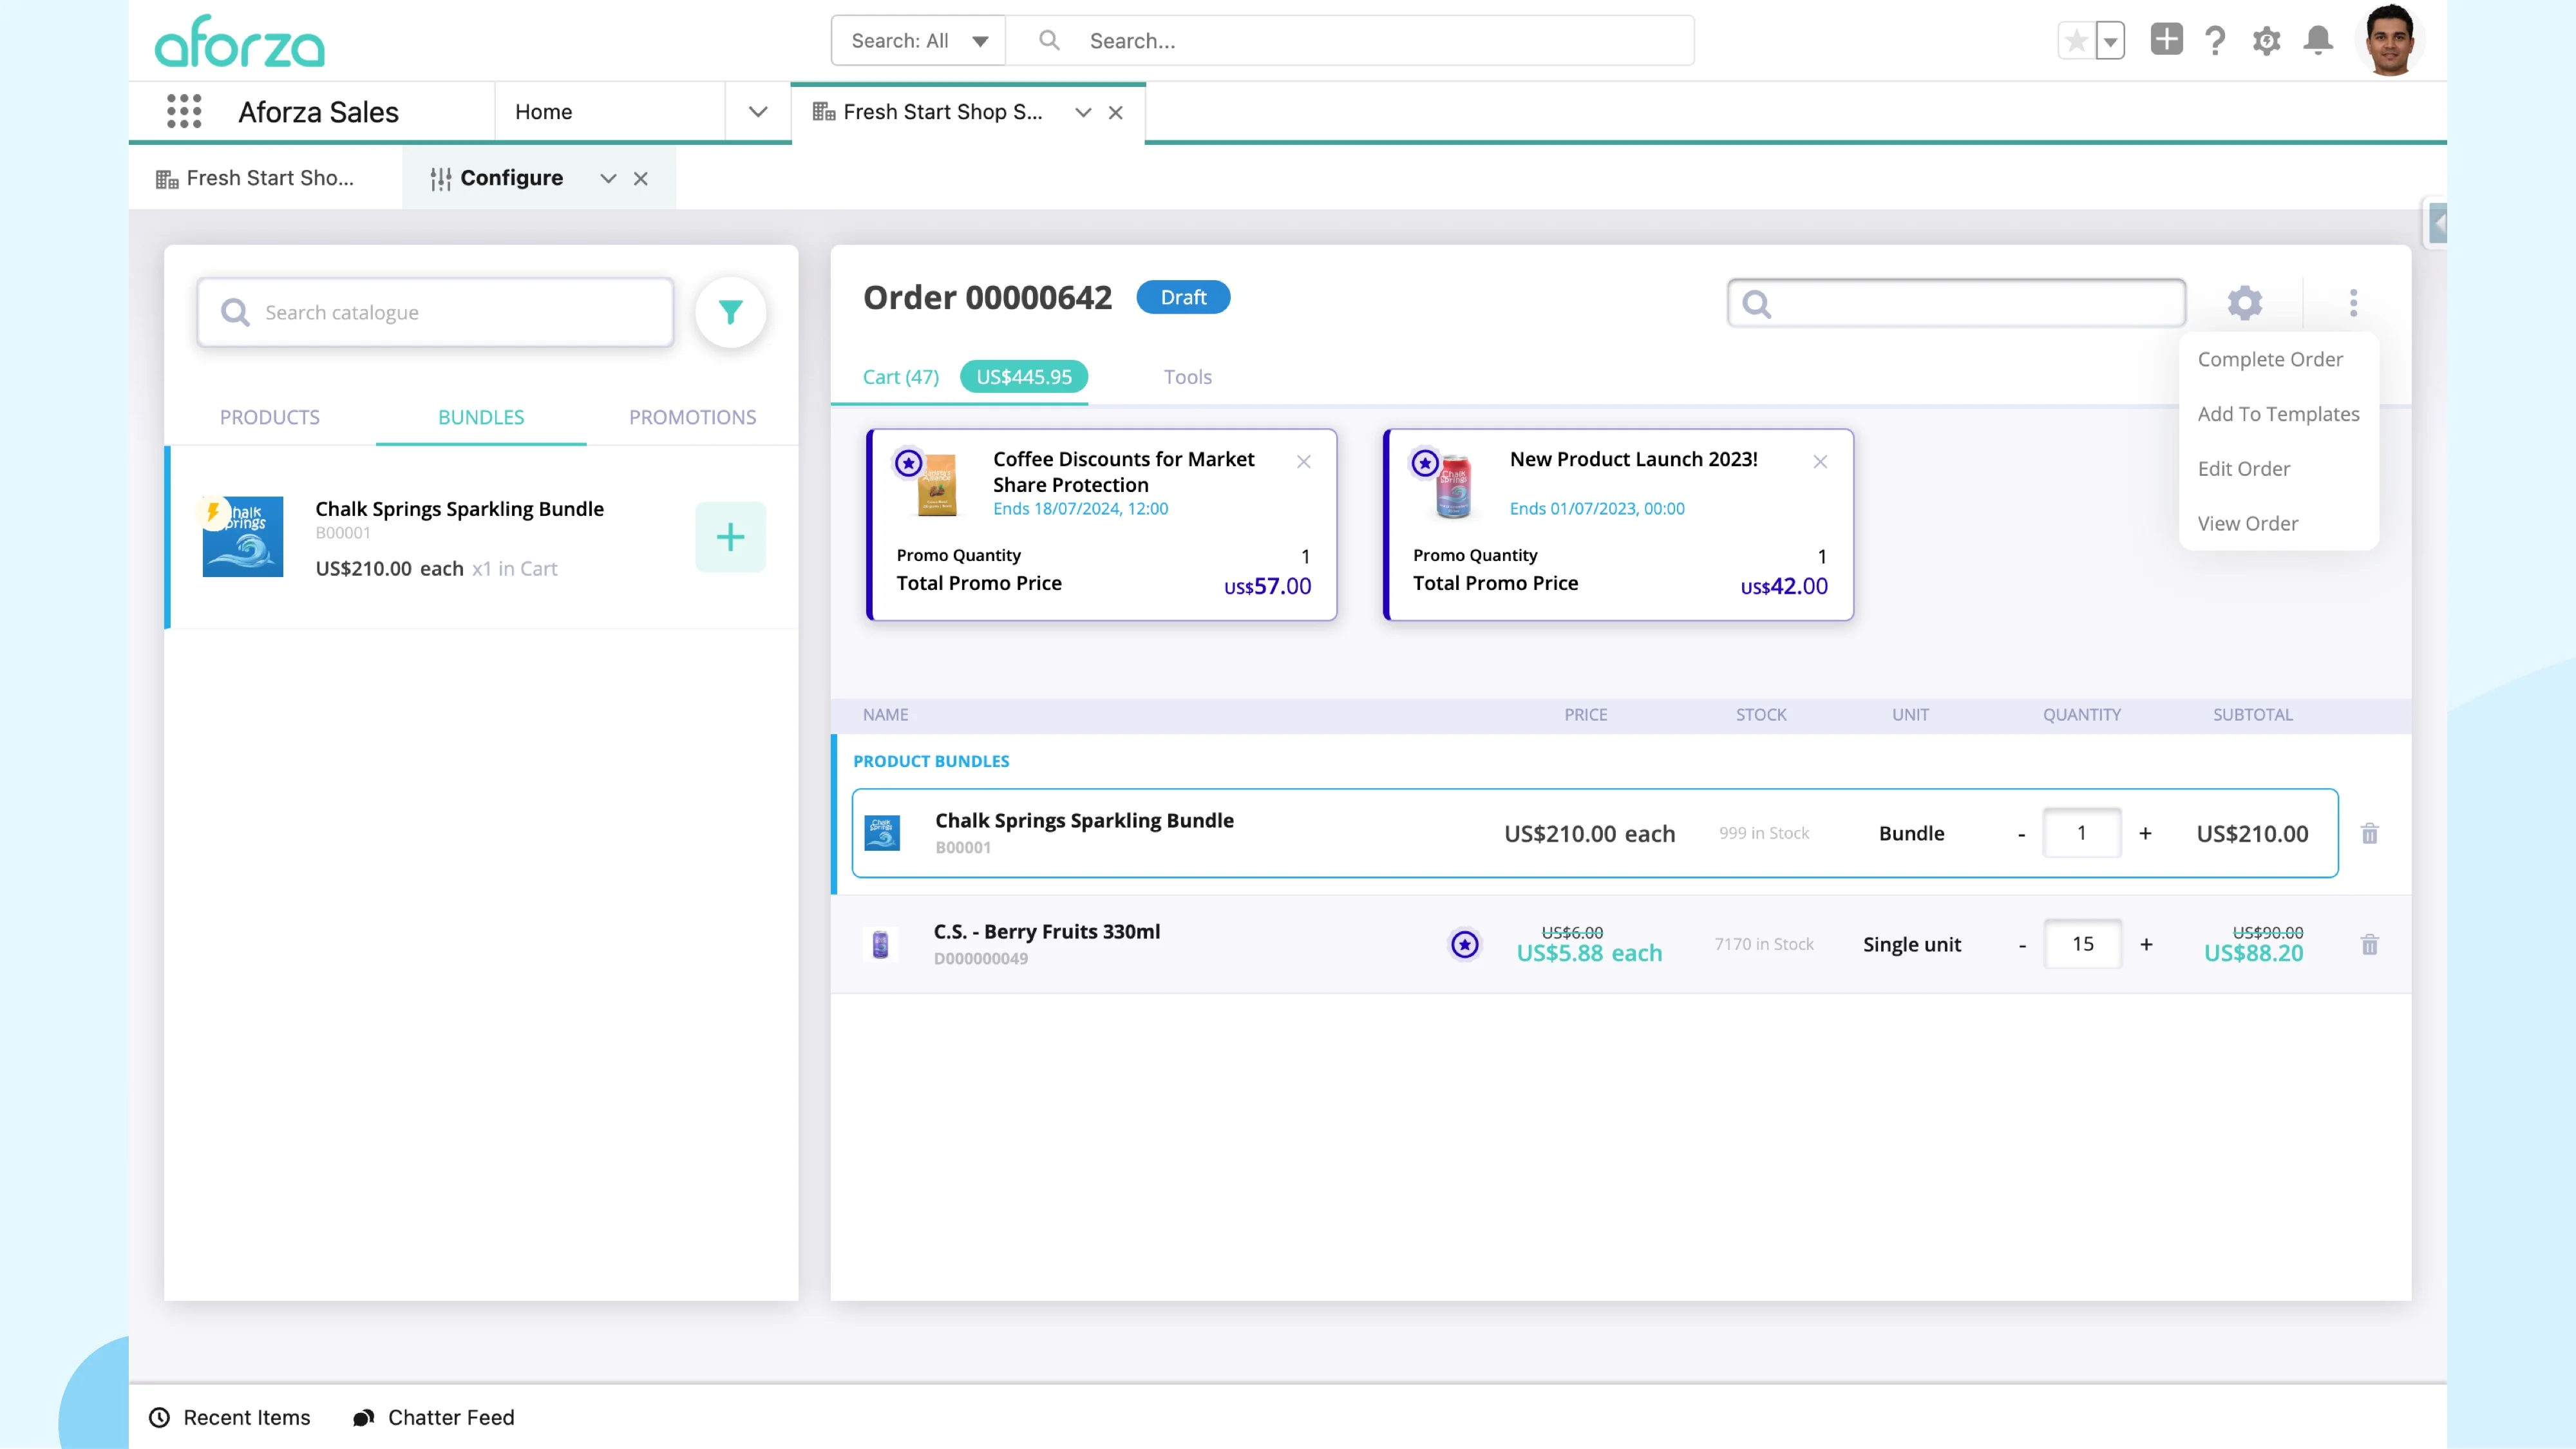This screenshot has width=2576, height=1449.
Task: Switch to the BUNDLES tab
Action: (x=481, y=417)
